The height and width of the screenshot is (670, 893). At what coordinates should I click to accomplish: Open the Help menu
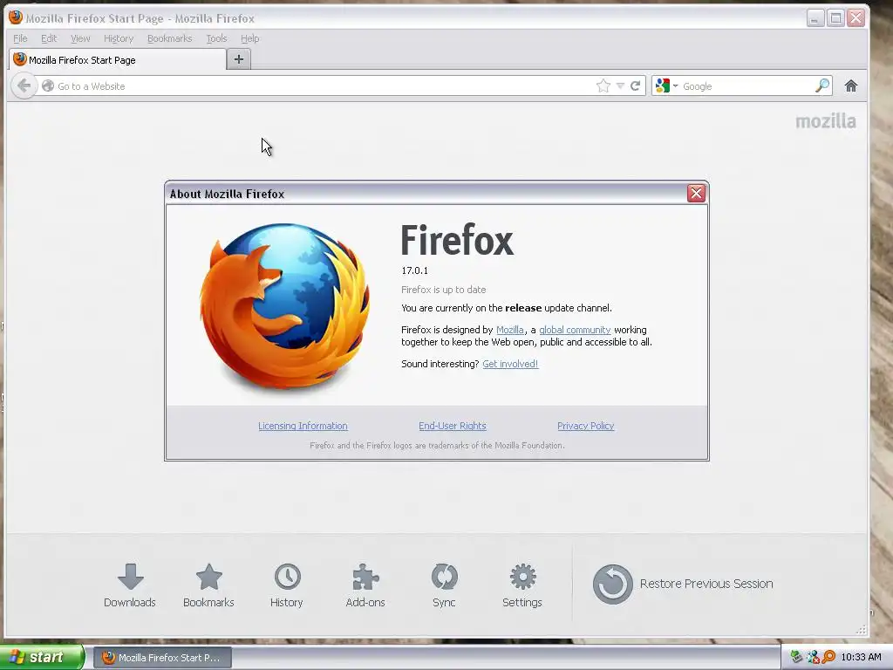click(x=249, y=38)
